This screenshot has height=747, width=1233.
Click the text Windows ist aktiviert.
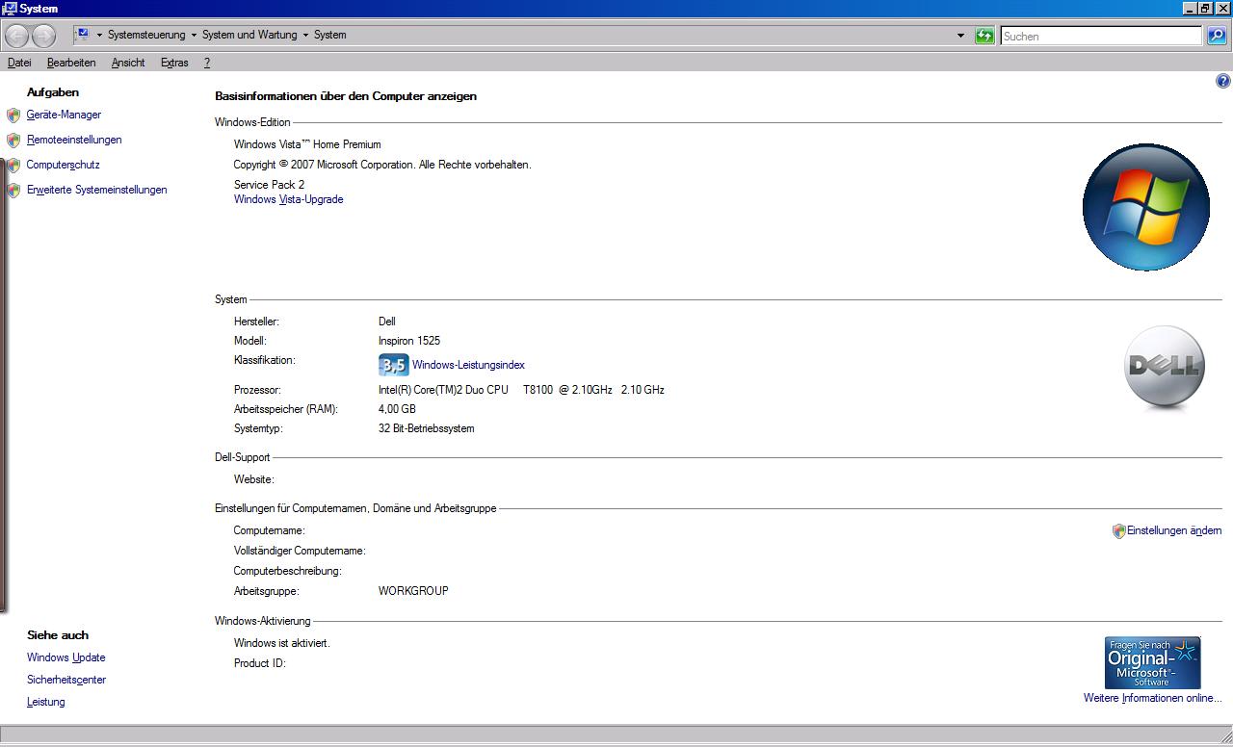point(282,643)
